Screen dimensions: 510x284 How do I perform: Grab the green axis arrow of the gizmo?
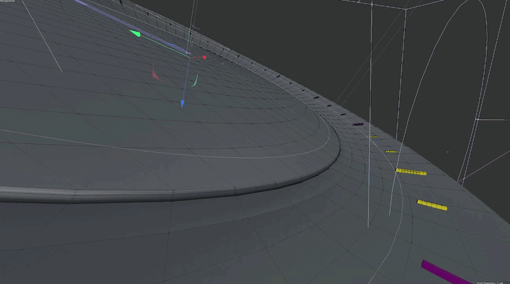coord(135,33)
